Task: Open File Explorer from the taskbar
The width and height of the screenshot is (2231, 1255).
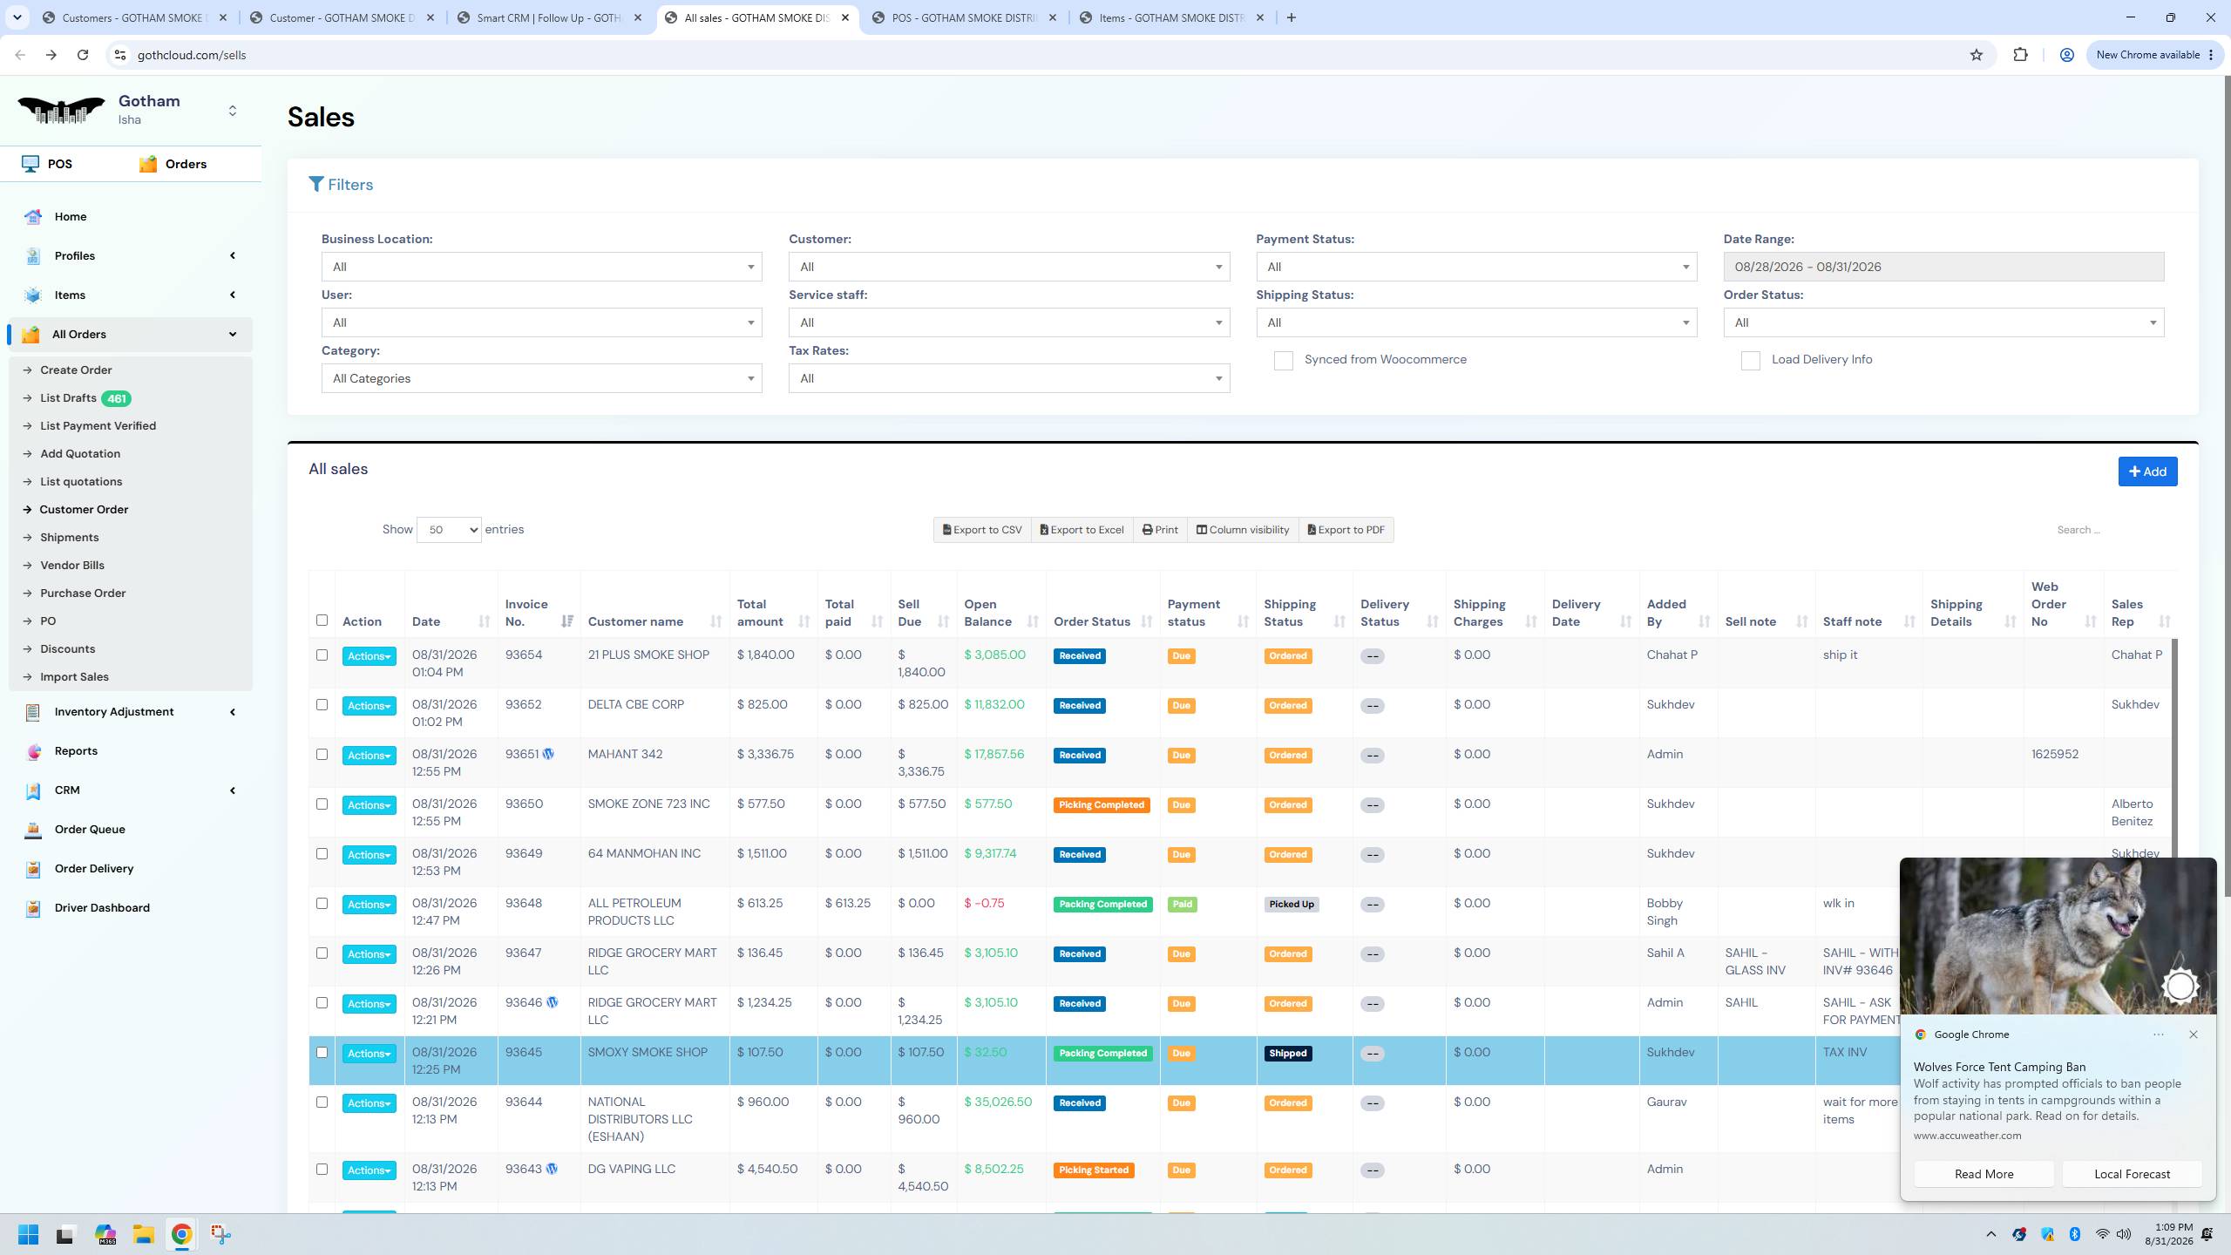Action: [x=143, y=1234]
